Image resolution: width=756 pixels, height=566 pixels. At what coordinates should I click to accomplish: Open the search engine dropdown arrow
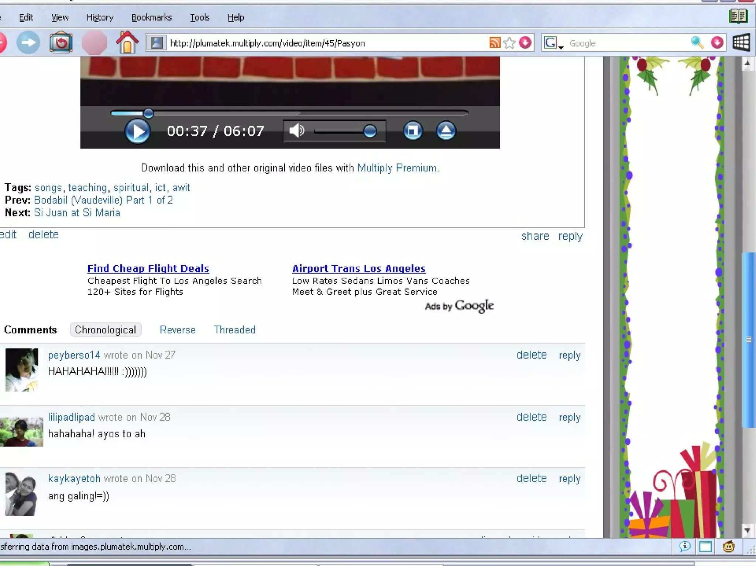pyautogui.click(x=561, y=47)
